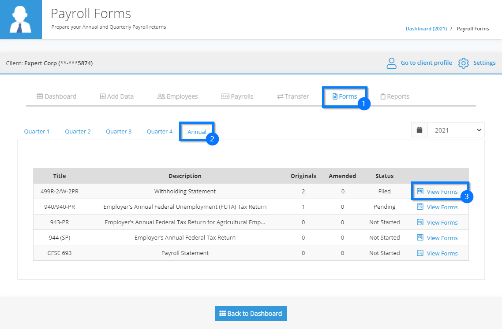
Task: Switch to Quarter 4 forms
Action: [x=159, y=131]
